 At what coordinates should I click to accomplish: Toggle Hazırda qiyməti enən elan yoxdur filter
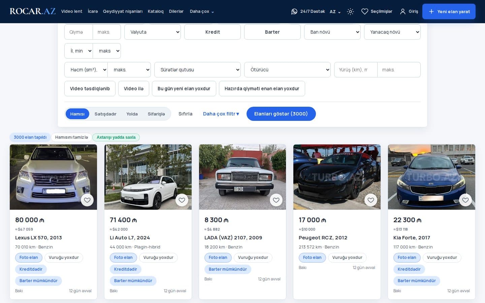(262, 89)
